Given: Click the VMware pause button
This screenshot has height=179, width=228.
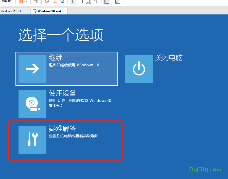Looking at the screenshot, I should point(21,2).
